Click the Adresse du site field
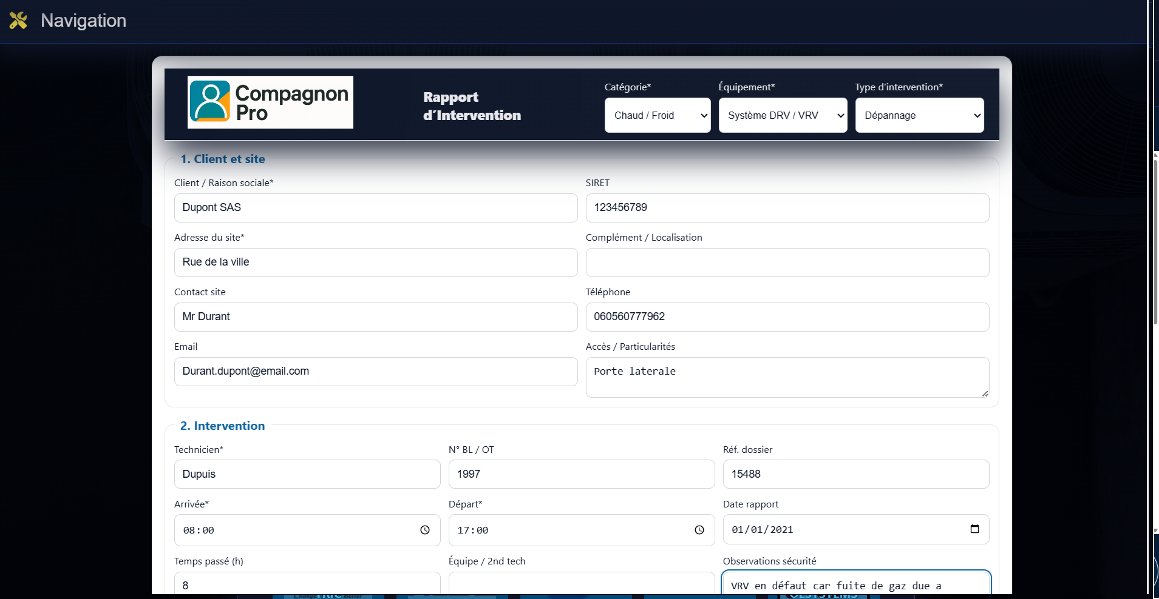This screenshot has height=599, width=1159. coord(376,263)
